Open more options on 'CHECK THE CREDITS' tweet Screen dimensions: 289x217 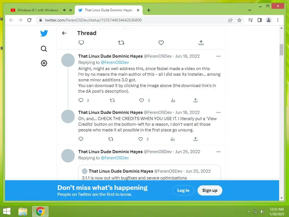[x=218, y=112]
